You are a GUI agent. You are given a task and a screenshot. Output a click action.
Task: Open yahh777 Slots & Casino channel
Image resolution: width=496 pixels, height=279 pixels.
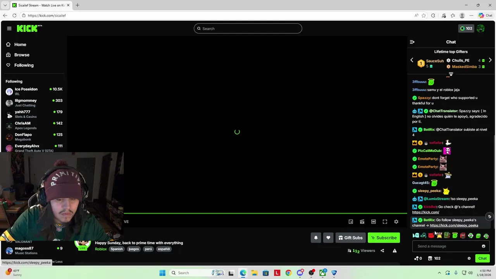pos(34,114)
